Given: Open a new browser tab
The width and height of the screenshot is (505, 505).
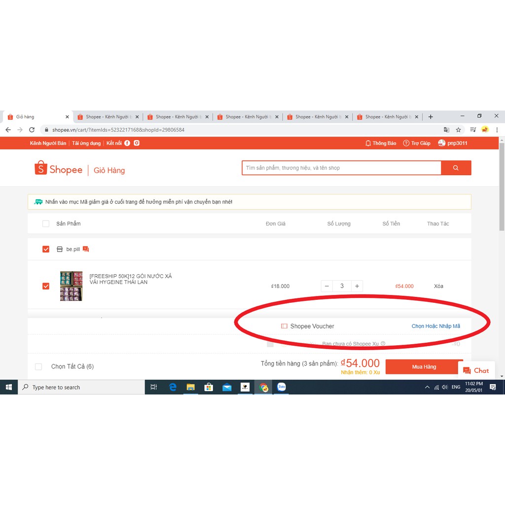Looking at the screenshot, I should [431, 117].
